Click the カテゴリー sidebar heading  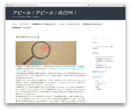[x=97, y=77]
